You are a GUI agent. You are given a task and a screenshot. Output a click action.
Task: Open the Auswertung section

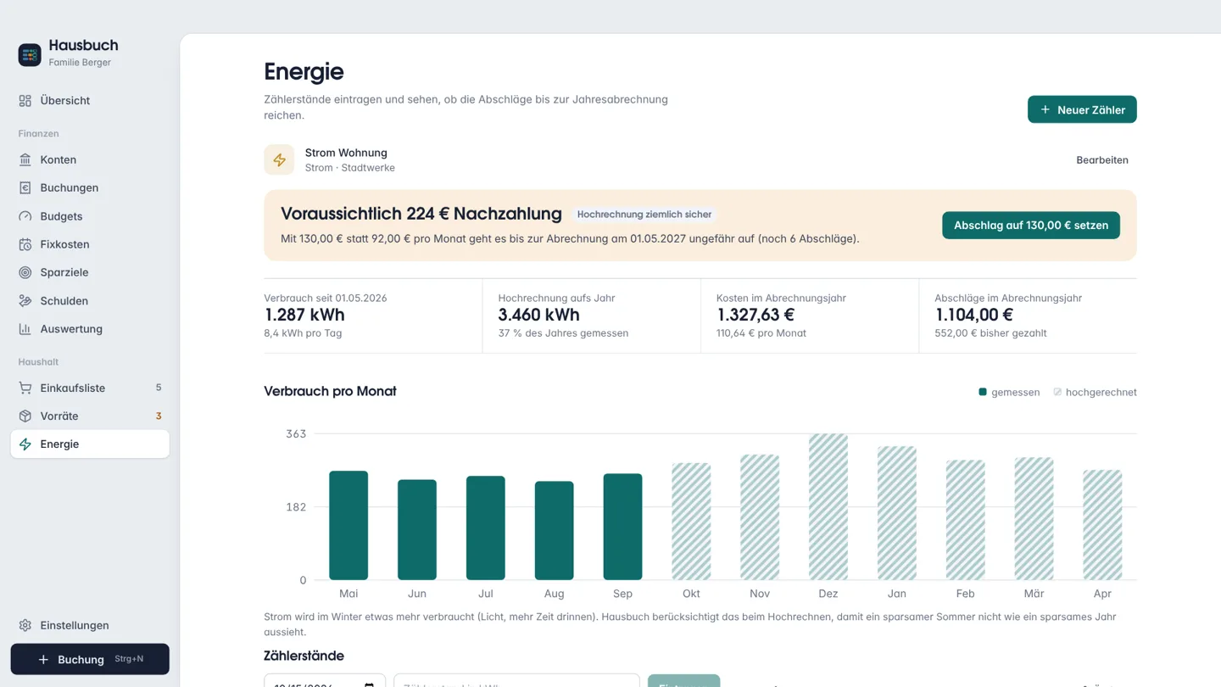point(90,329)
